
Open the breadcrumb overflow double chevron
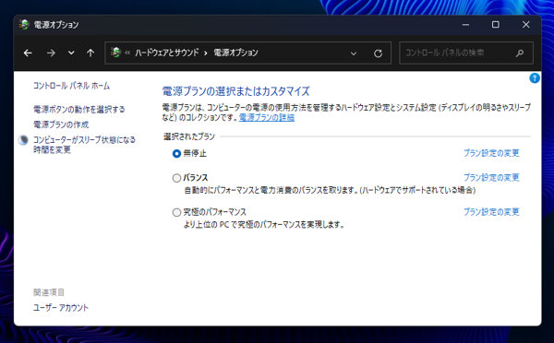(127, 53)
